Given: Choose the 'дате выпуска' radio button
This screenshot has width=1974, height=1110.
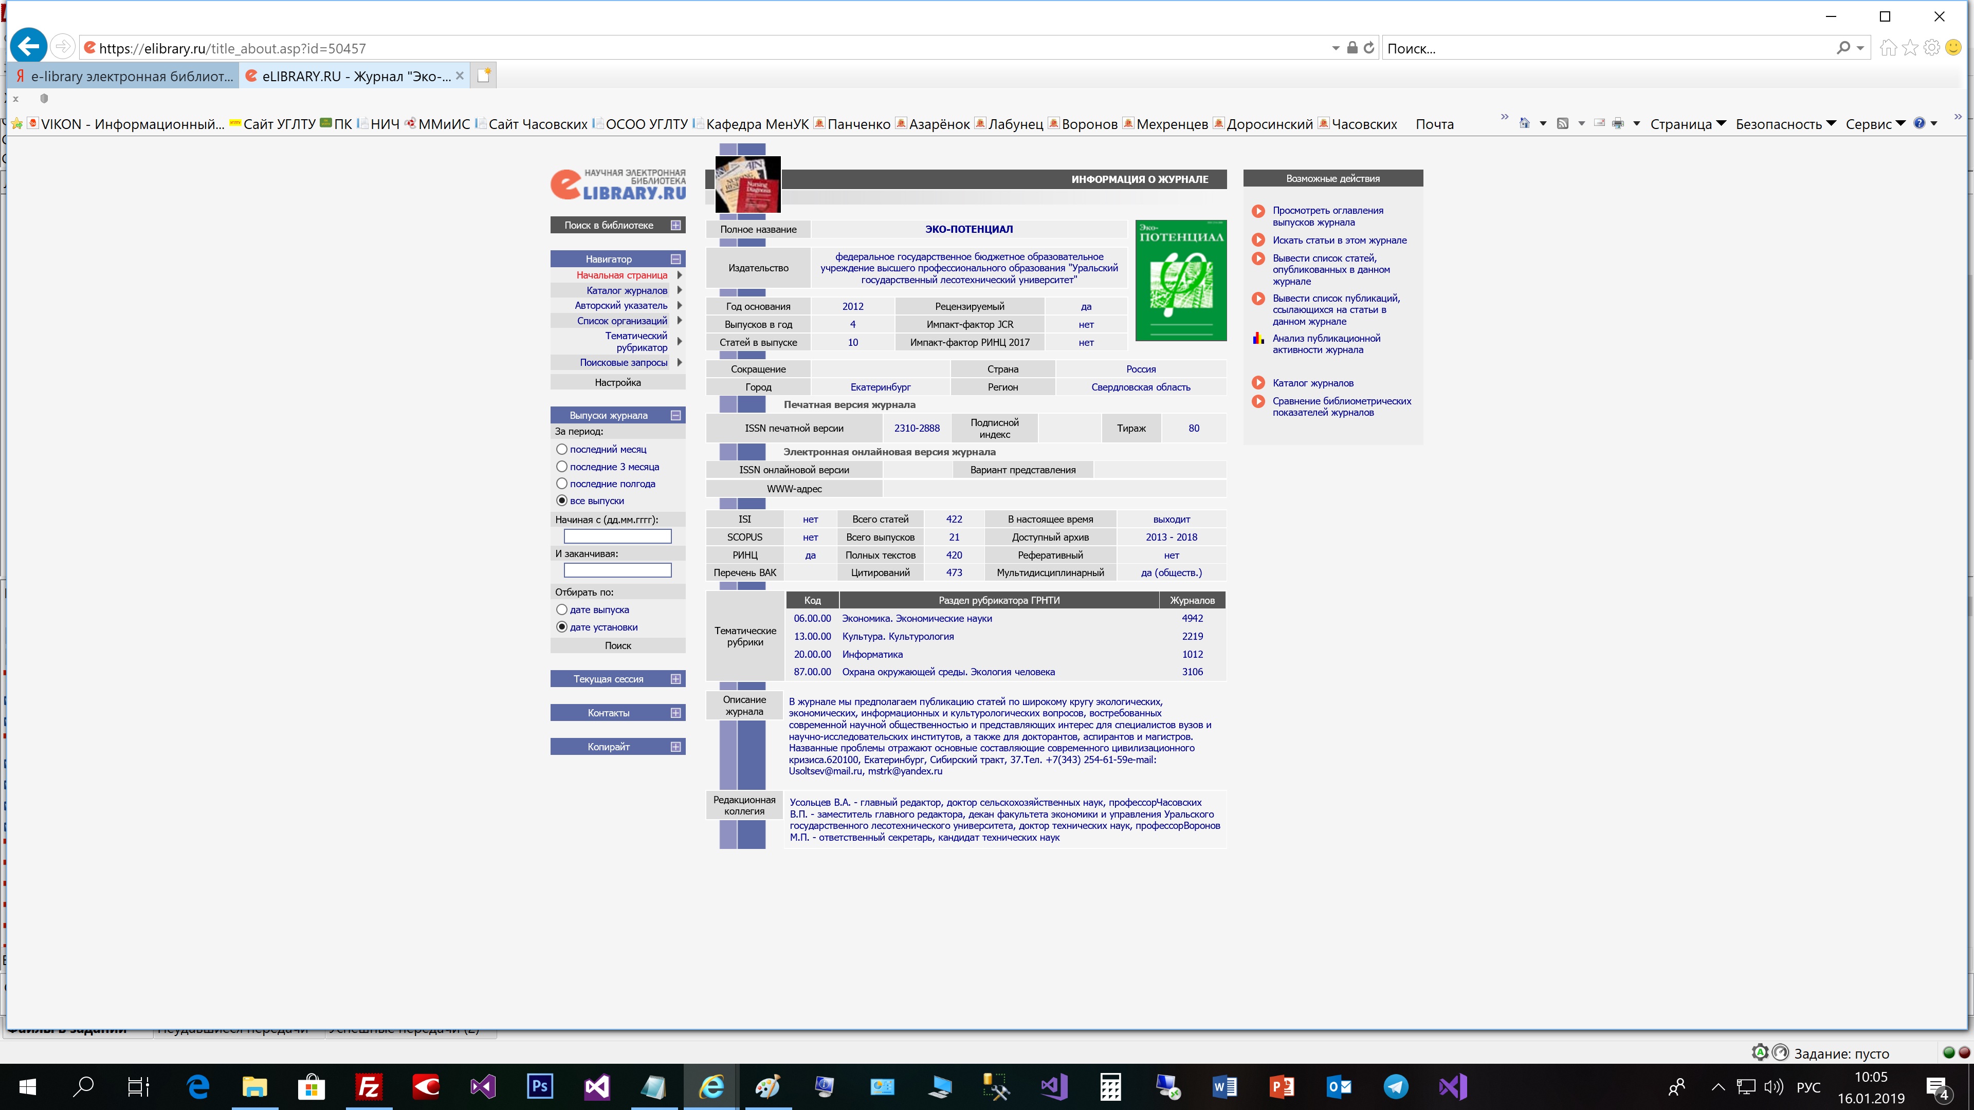Looking at the screenshot, I should coord(562,610).
